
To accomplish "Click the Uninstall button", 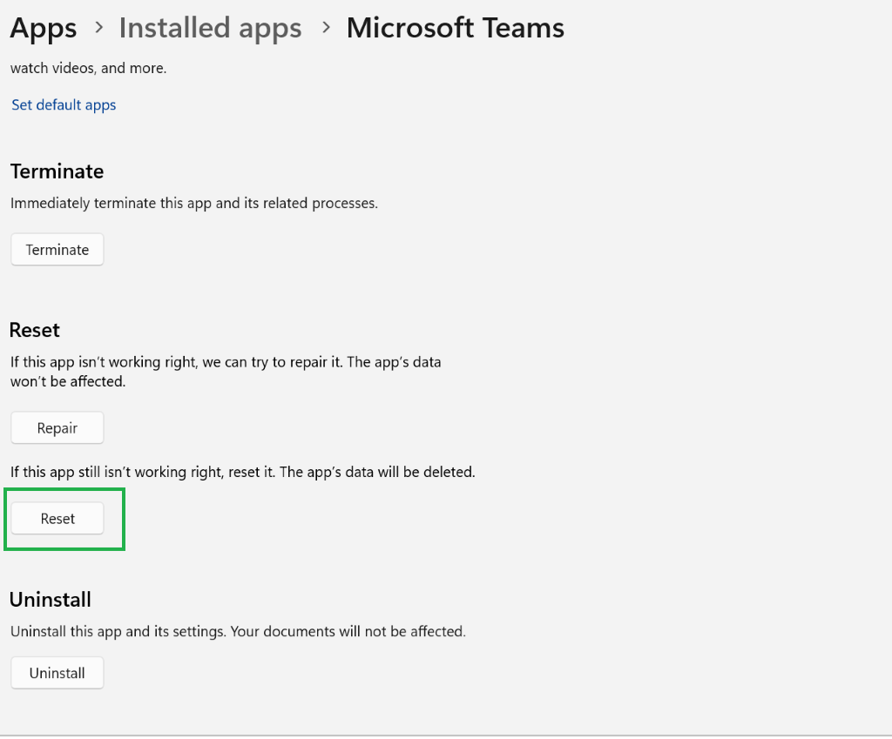I will [57, 673].
